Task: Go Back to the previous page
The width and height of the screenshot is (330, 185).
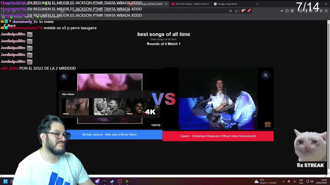Action: point(10,26)
